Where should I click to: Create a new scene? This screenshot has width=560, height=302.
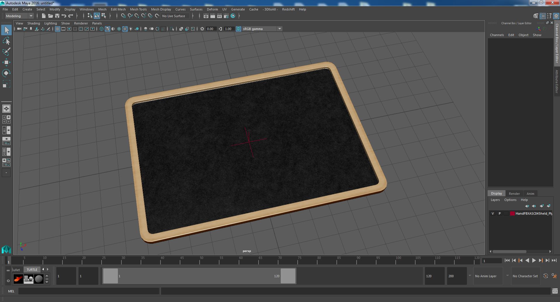43,16
